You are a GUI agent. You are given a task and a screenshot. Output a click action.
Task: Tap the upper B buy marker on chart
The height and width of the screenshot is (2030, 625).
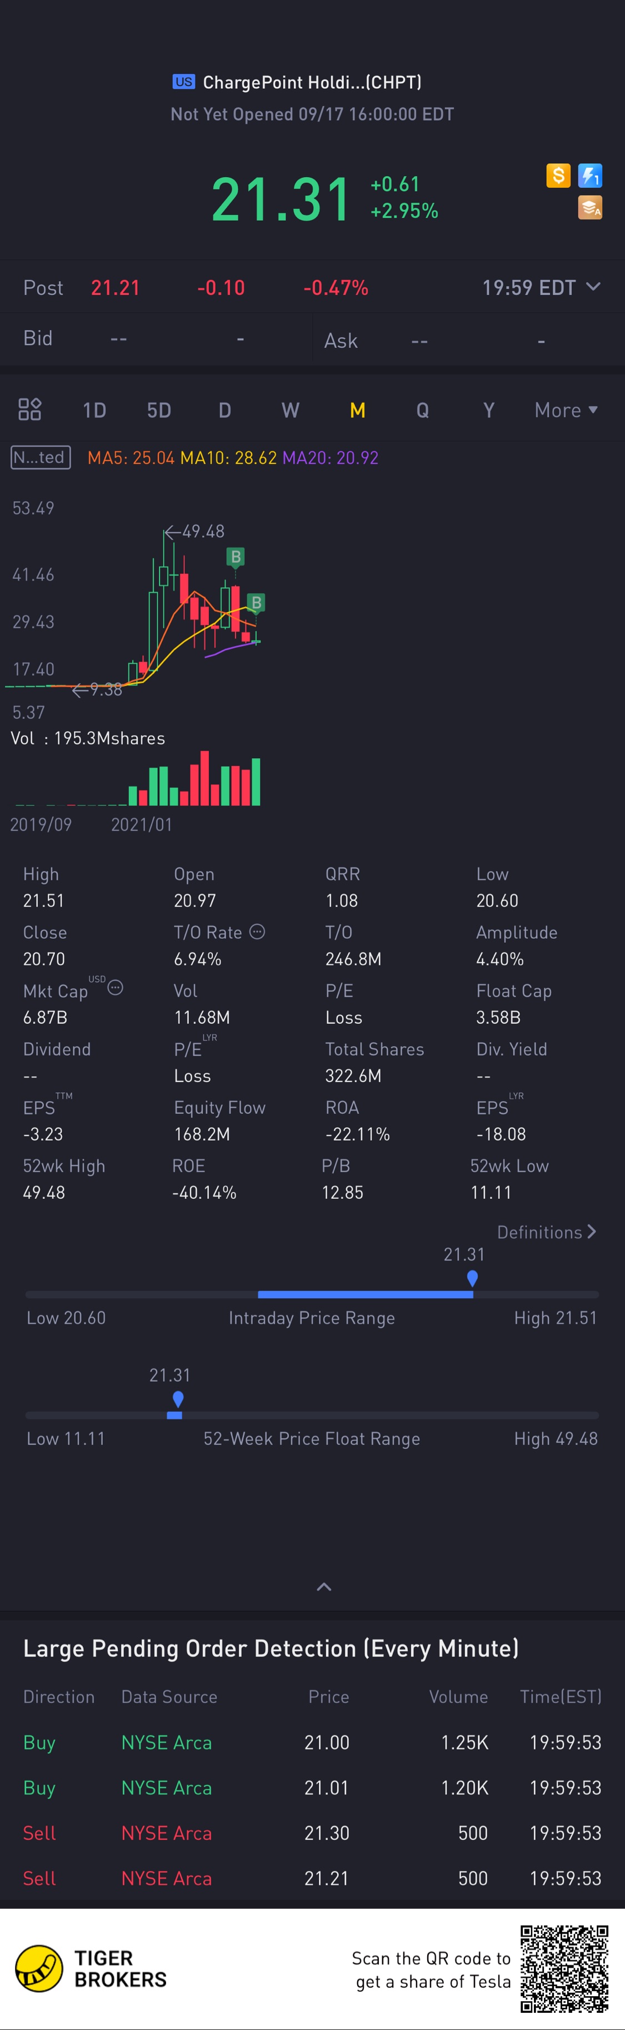(x=235, y=557)
